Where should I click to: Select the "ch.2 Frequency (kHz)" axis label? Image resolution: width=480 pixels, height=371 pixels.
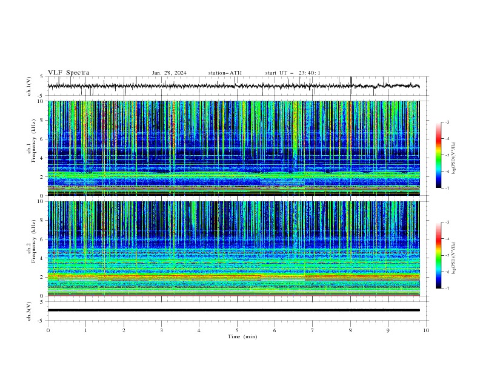tap(32, 241)
